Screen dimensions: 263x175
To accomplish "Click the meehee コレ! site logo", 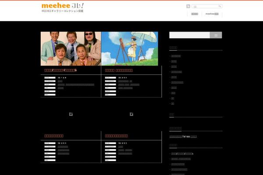I will point(62,7).
